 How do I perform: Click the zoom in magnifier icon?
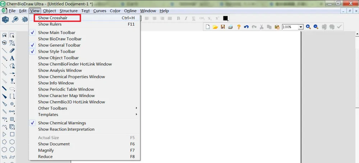tap(308, 27)
